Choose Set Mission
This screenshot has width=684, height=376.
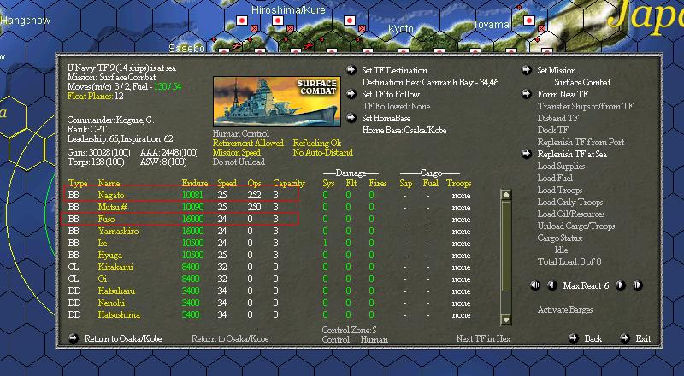[x=557, y=70]
